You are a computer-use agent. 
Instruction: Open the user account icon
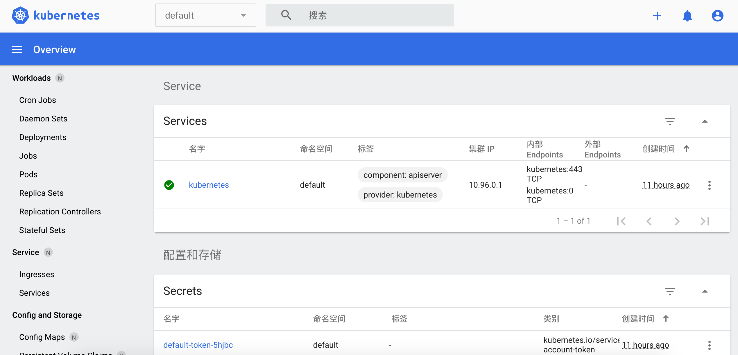pyautogui.click(x=717, y=15)
